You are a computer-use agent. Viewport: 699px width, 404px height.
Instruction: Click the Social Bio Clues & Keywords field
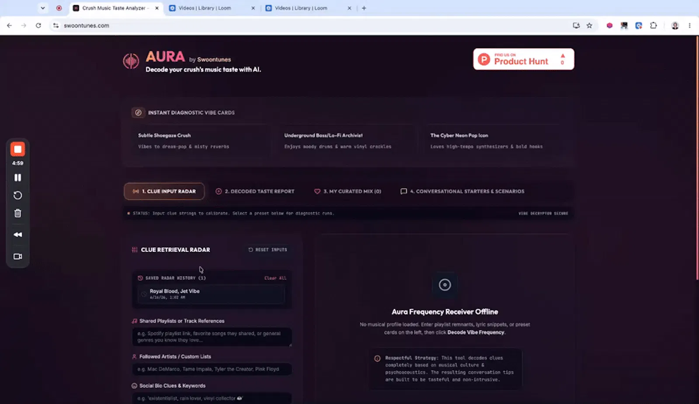[212, 398]
